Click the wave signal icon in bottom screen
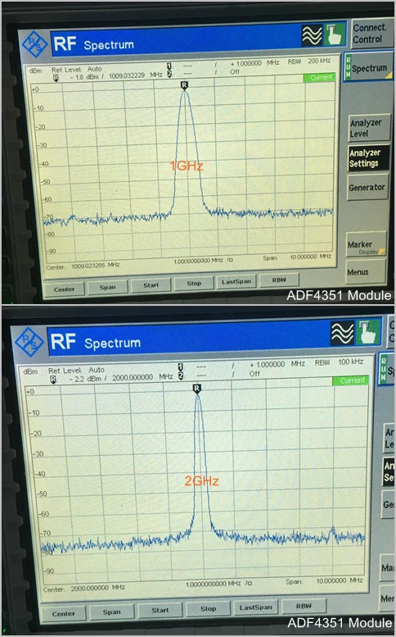Viewport: 396px width, 637px height. [x=342, y=333]
